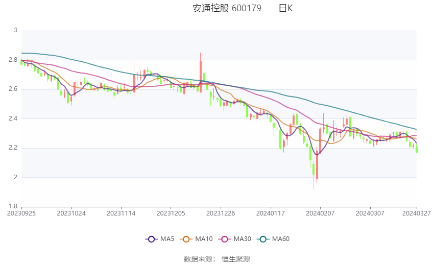
Task: Hide the MA60 series via its label
Action: (281, 239)
